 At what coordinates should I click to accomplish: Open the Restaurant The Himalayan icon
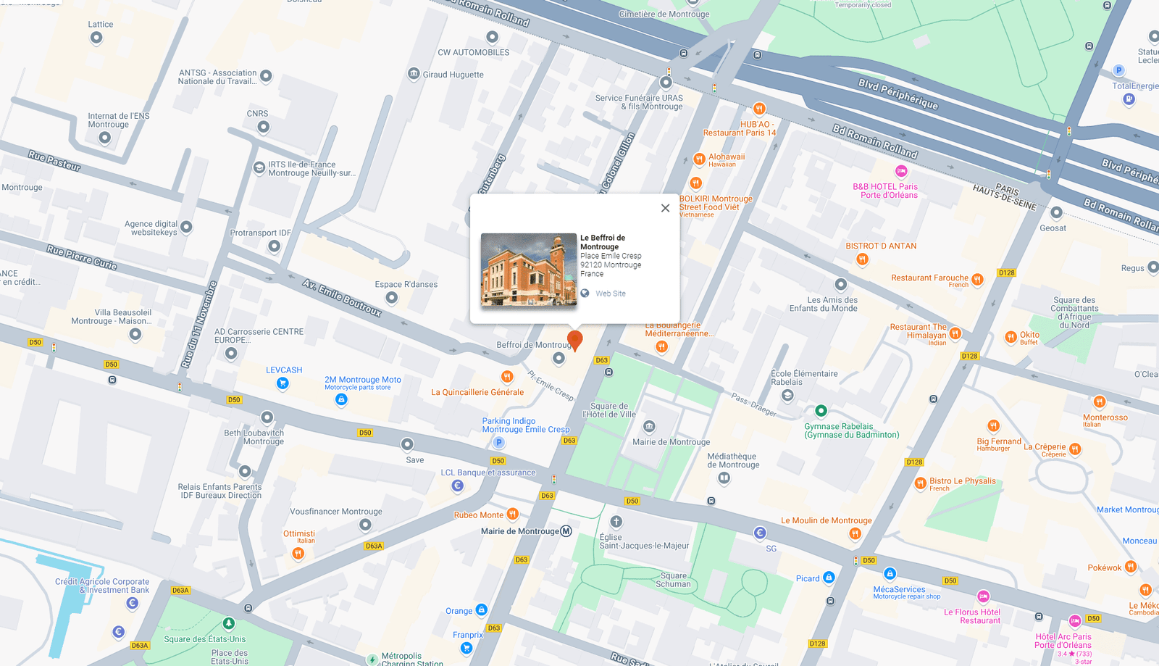955,333
